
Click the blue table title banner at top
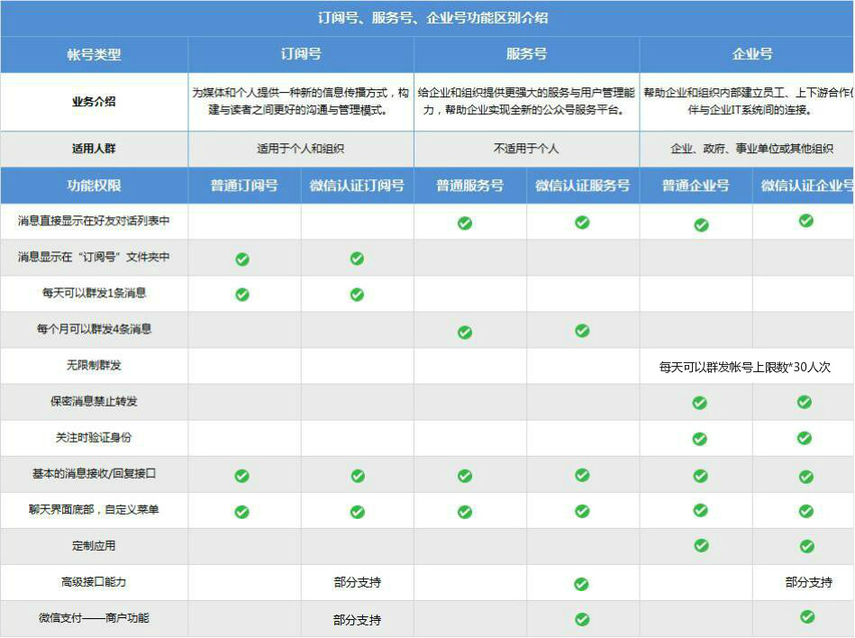[x=427, y=16]
